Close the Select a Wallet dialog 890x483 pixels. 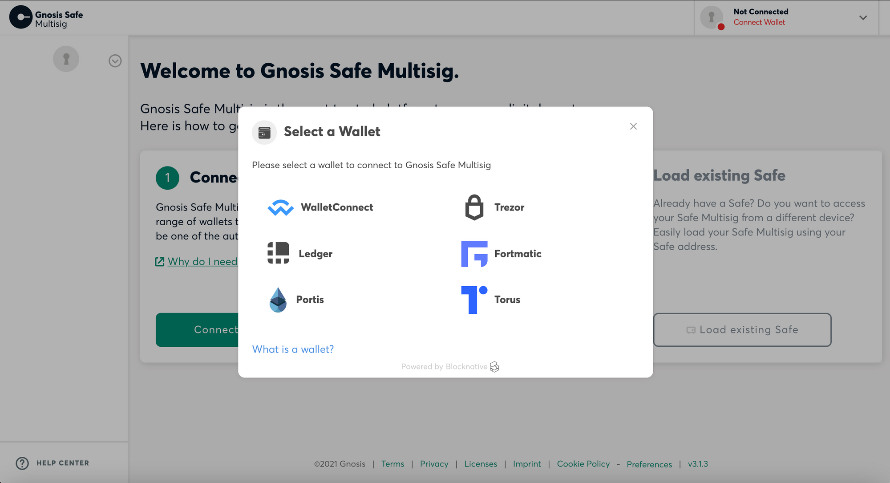[x=633, y=126]
